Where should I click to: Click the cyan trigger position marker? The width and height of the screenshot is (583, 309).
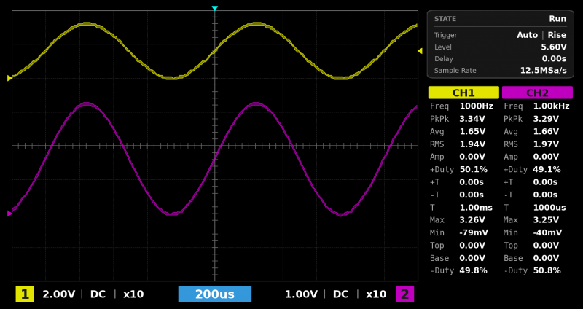[x=214, y=9]
